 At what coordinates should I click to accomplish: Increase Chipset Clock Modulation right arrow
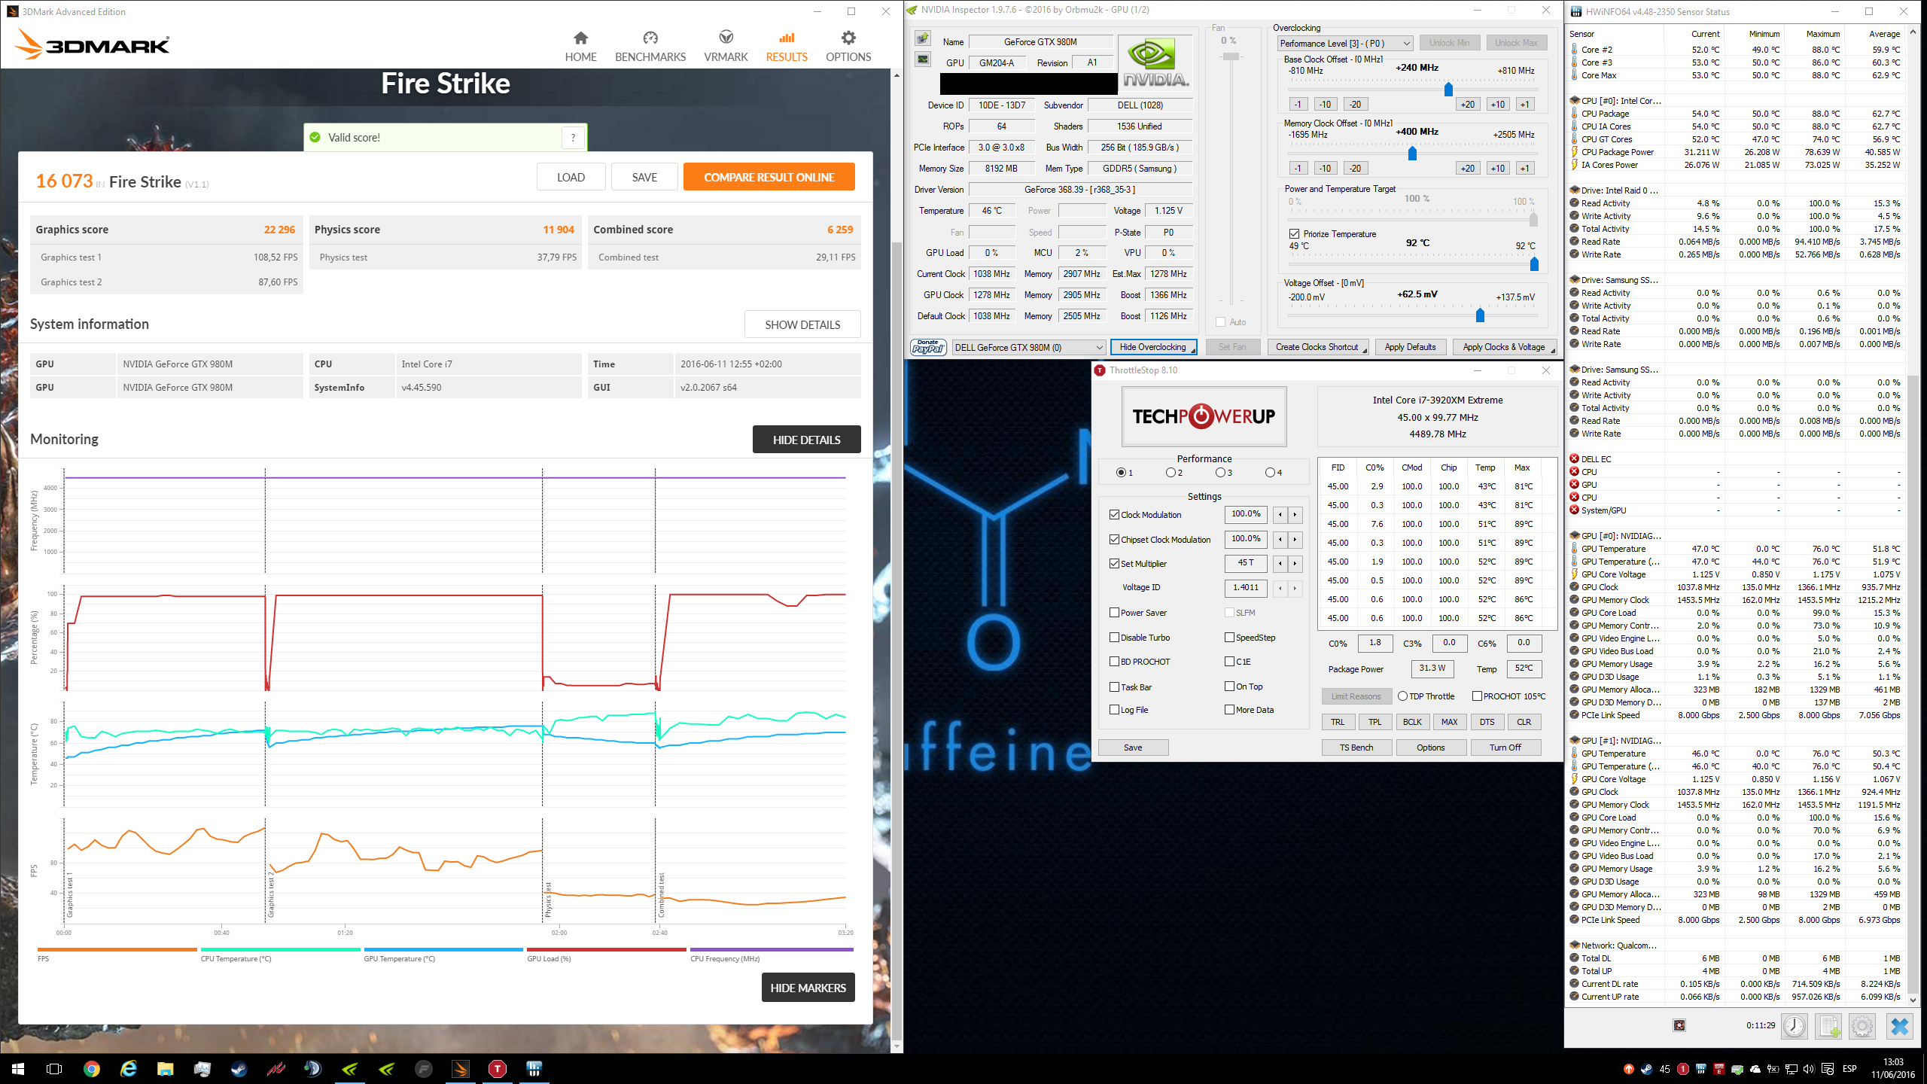pyautogui.click(x=1295, y=540)
